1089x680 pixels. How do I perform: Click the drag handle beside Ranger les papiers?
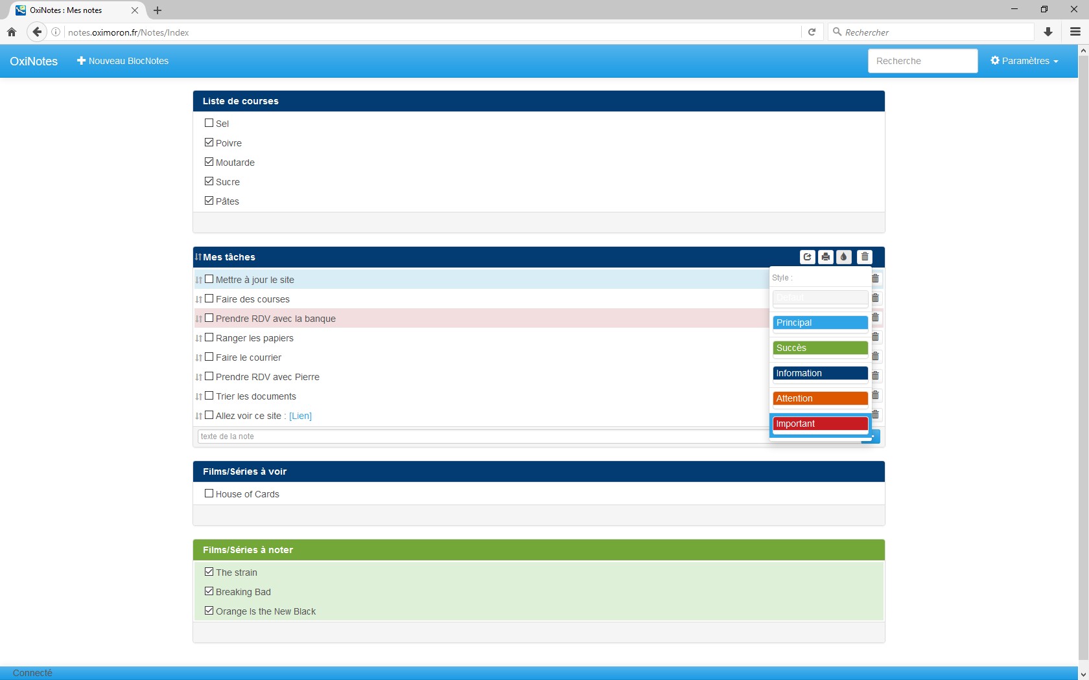tap(199, 338)
